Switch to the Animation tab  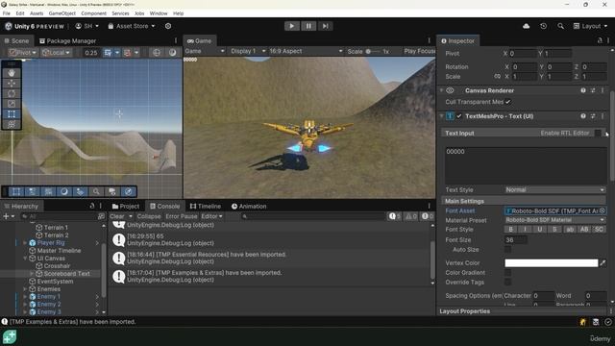(249, 206)
